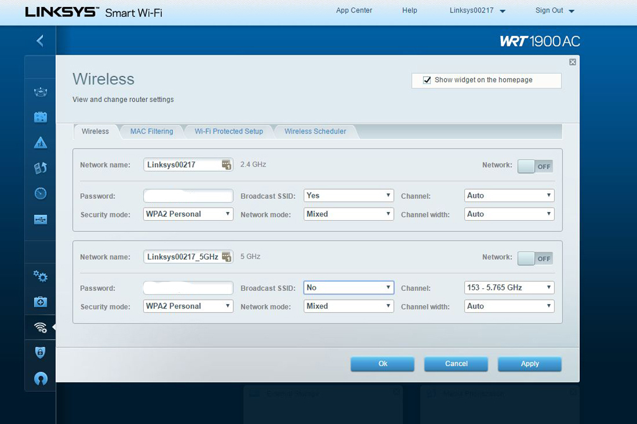This screenshot has height=424, width=637.
Task: Click the back arrow collapse icon
Action: click(40, 40)
